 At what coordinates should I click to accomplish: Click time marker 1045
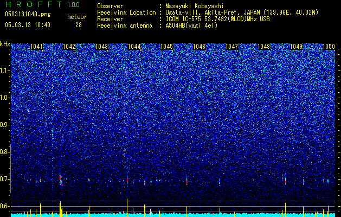pyautogui.click(x=166, y=47)
